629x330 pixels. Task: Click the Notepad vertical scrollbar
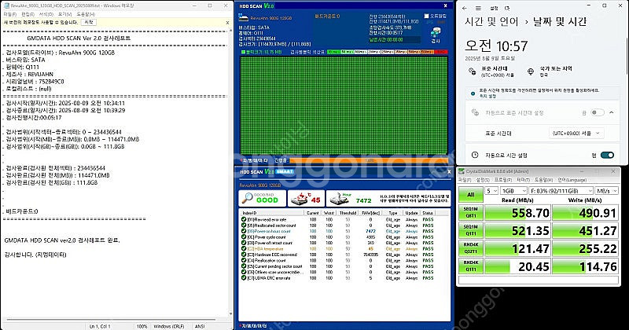pos(230,172)
